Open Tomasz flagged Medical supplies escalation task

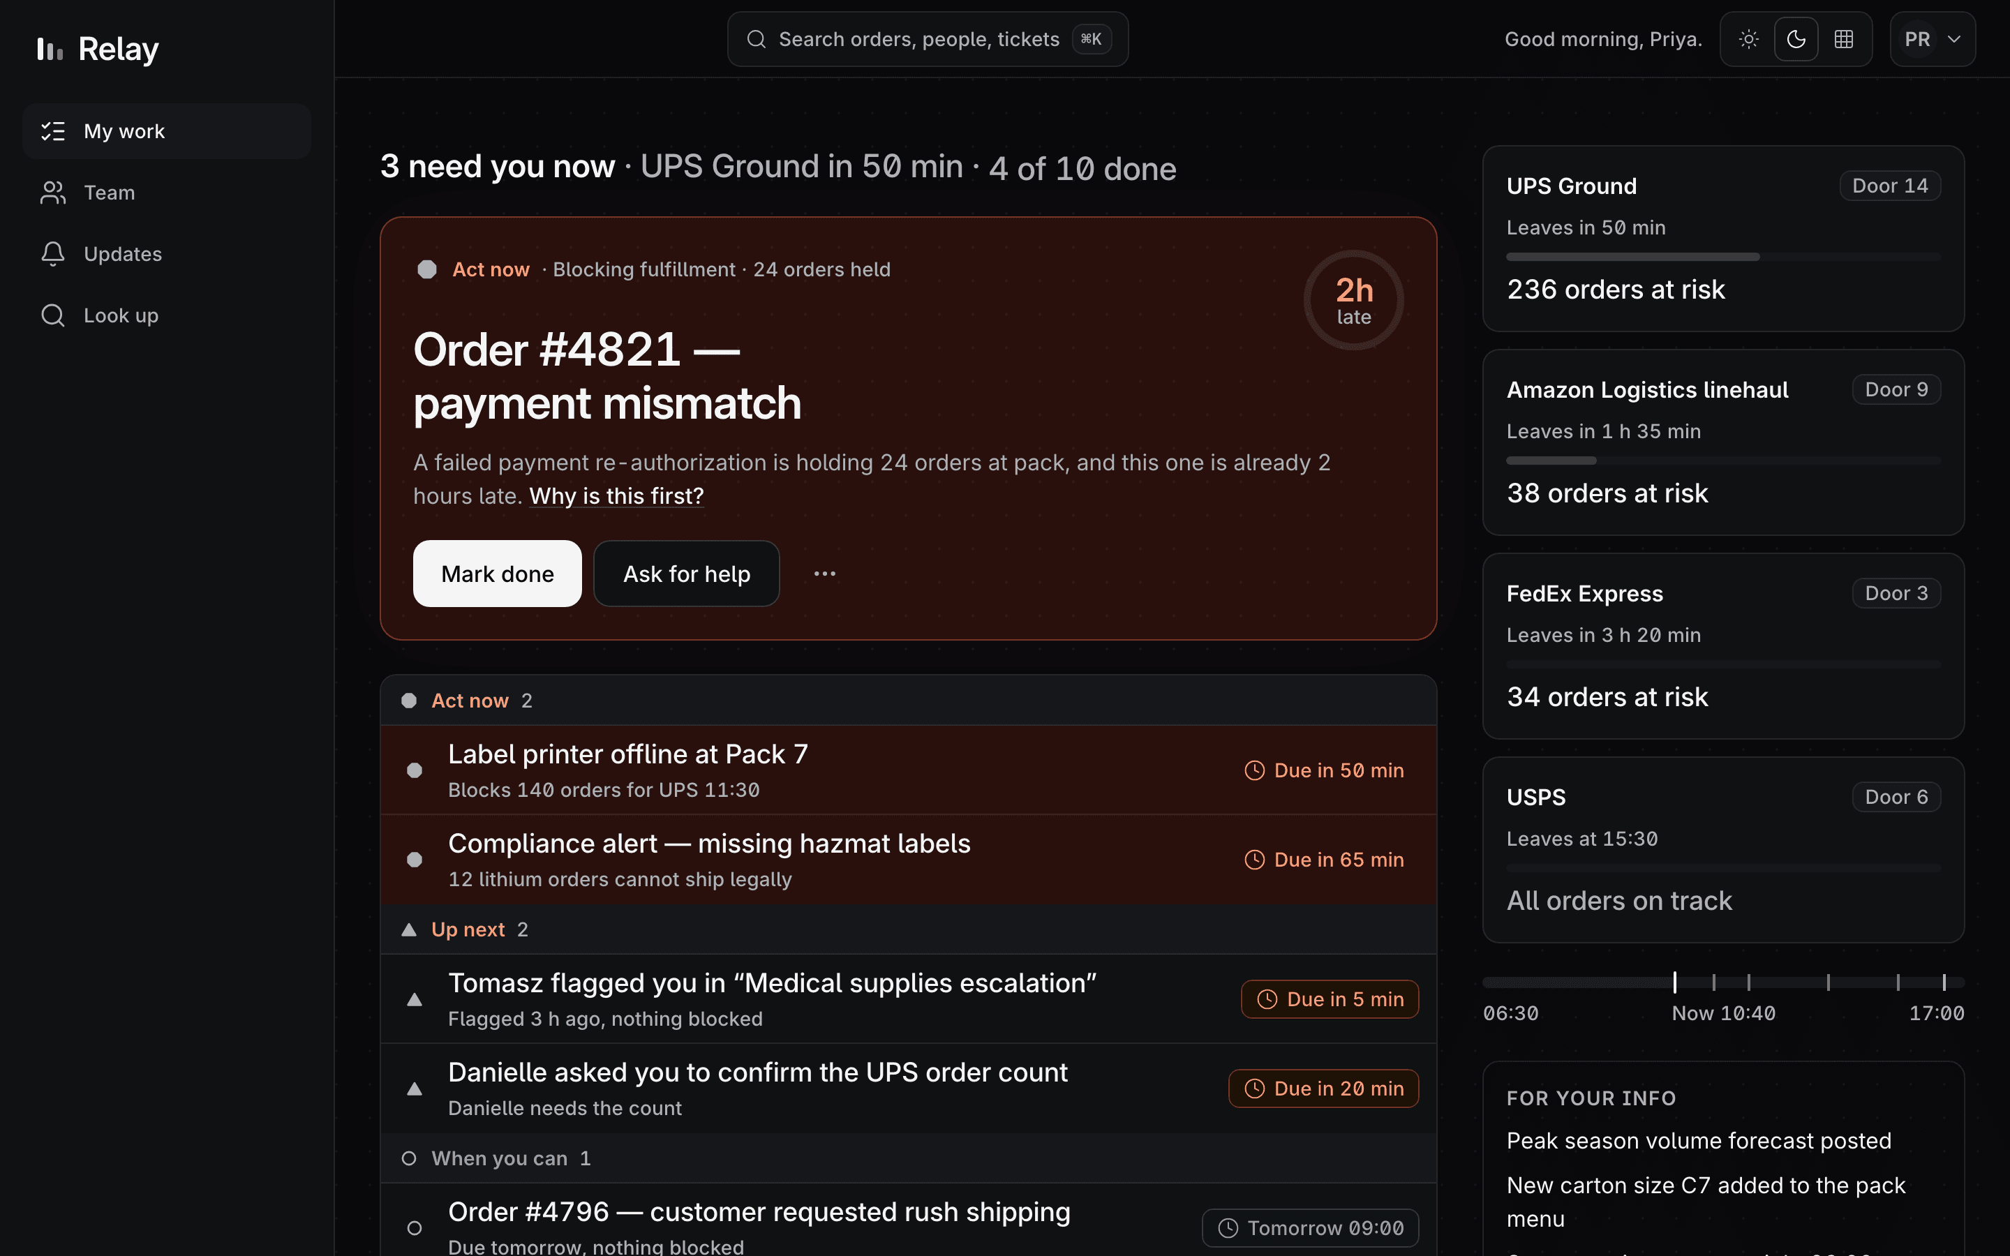(909, 999)
